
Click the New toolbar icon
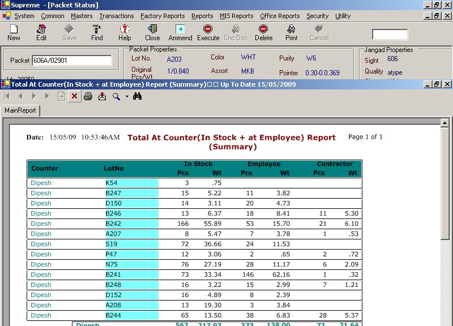click(14, 32)
